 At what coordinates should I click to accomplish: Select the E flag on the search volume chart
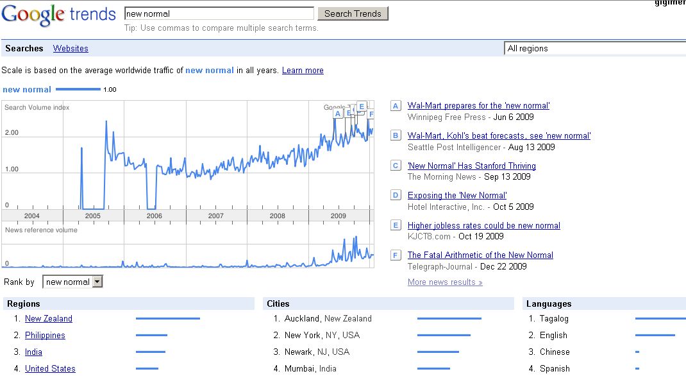[362, 107]
